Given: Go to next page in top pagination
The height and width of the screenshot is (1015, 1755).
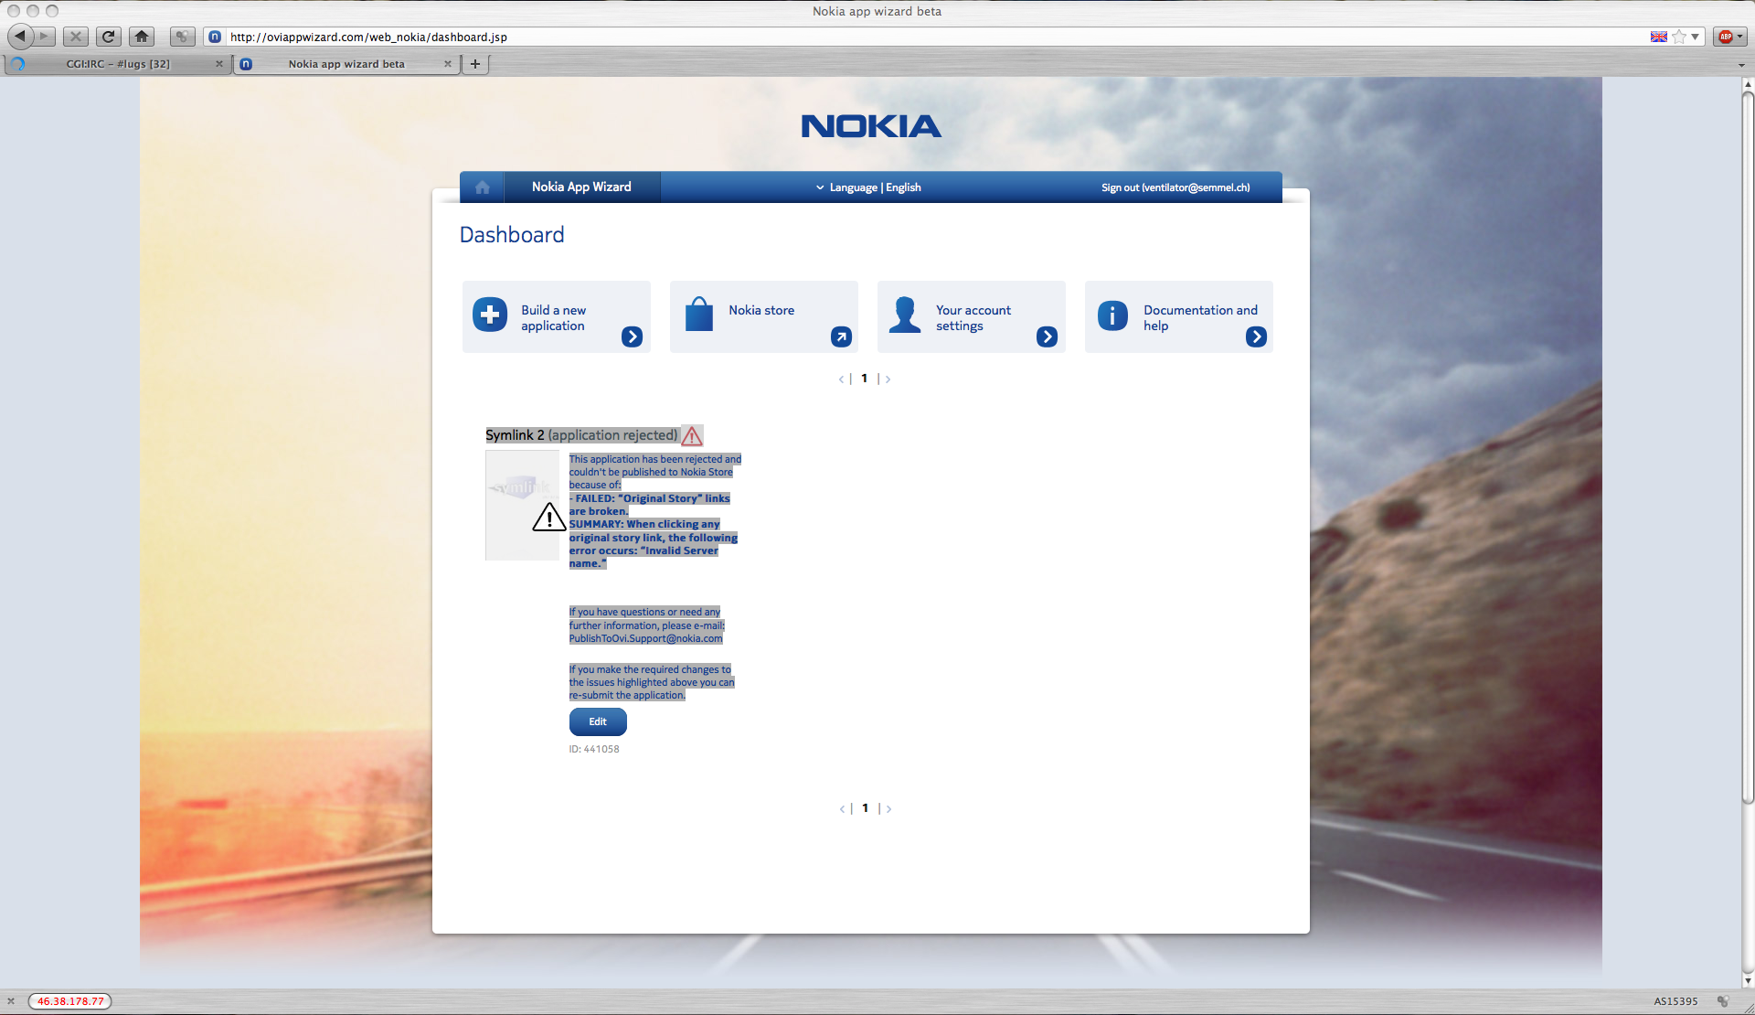Looking at the screenshot, I should point(888,379).
